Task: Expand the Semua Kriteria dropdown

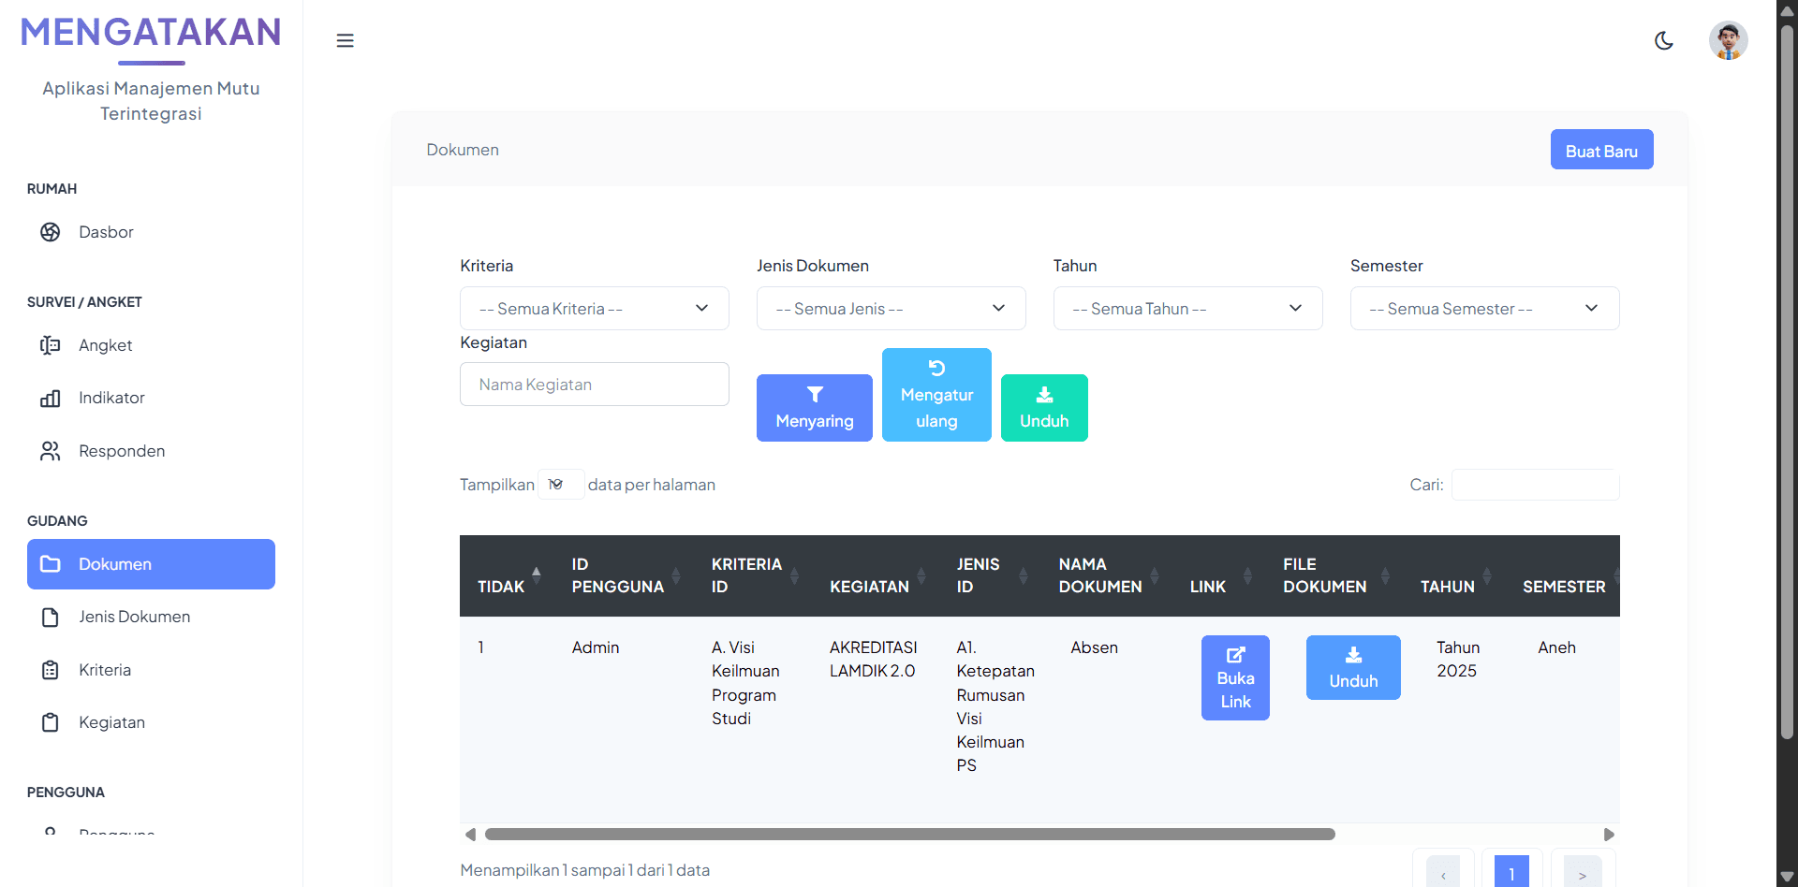Action: [x=594, y=309]
